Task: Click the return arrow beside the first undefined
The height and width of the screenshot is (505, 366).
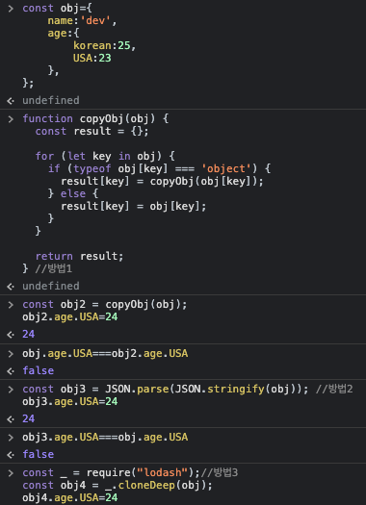Action: click(11, 101)
